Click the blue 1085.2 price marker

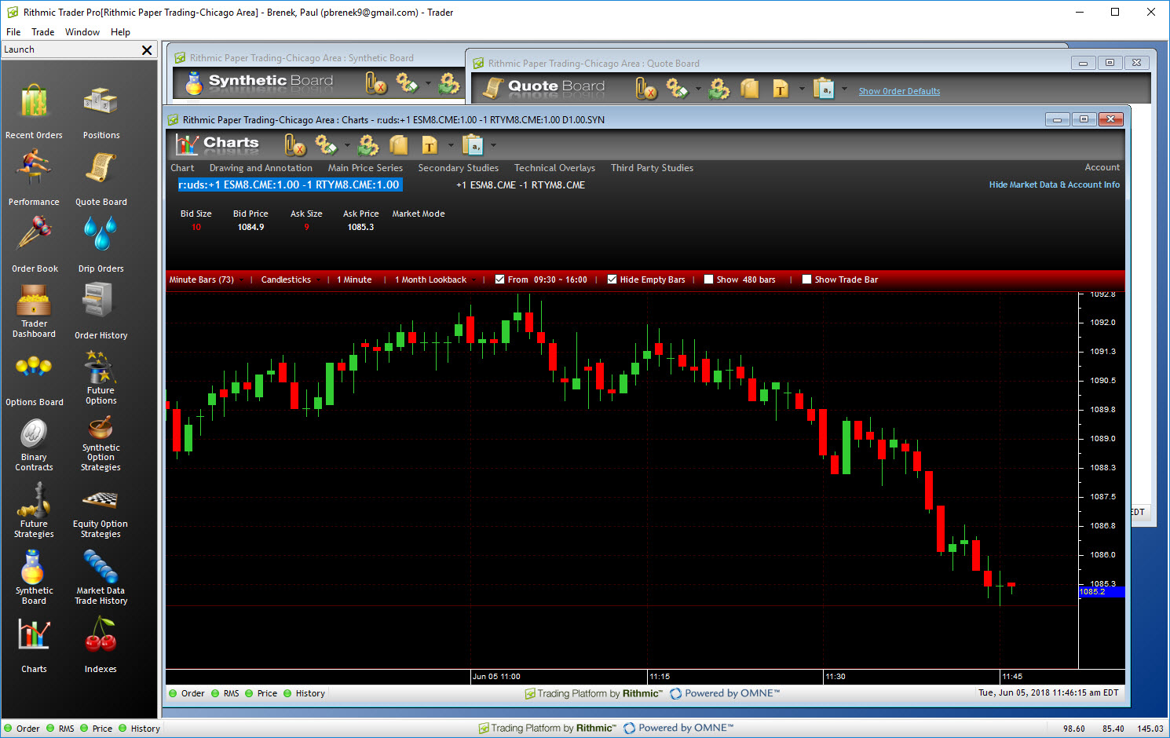(1102, 592)
